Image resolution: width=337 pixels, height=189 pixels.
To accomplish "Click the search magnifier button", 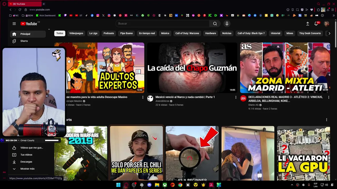I will coord(215,24).
